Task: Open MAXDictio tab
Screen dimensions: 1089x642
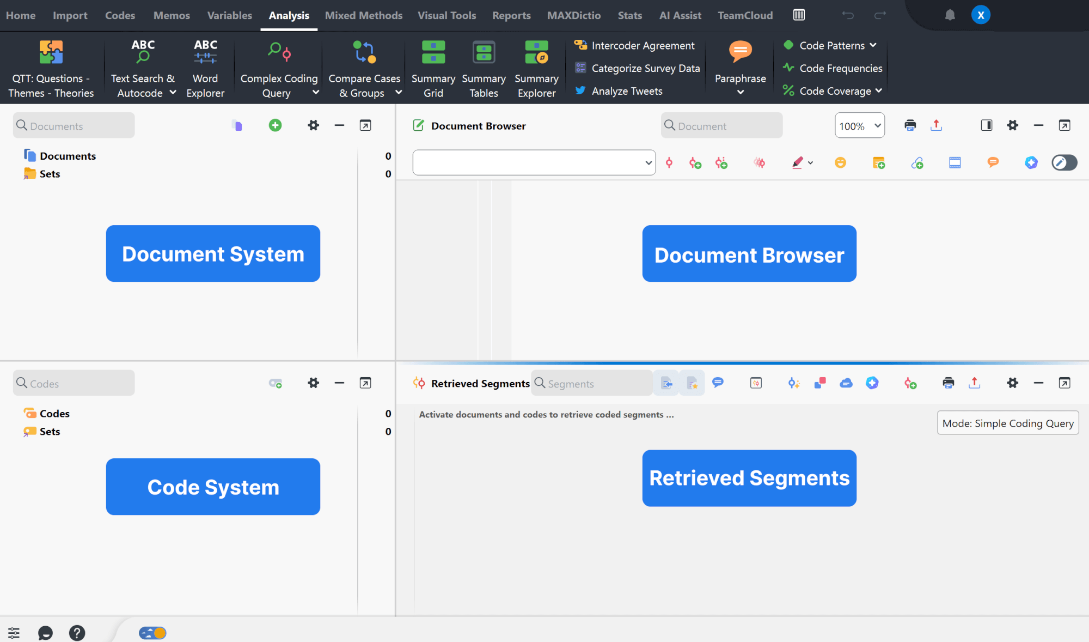Action: 574,15
